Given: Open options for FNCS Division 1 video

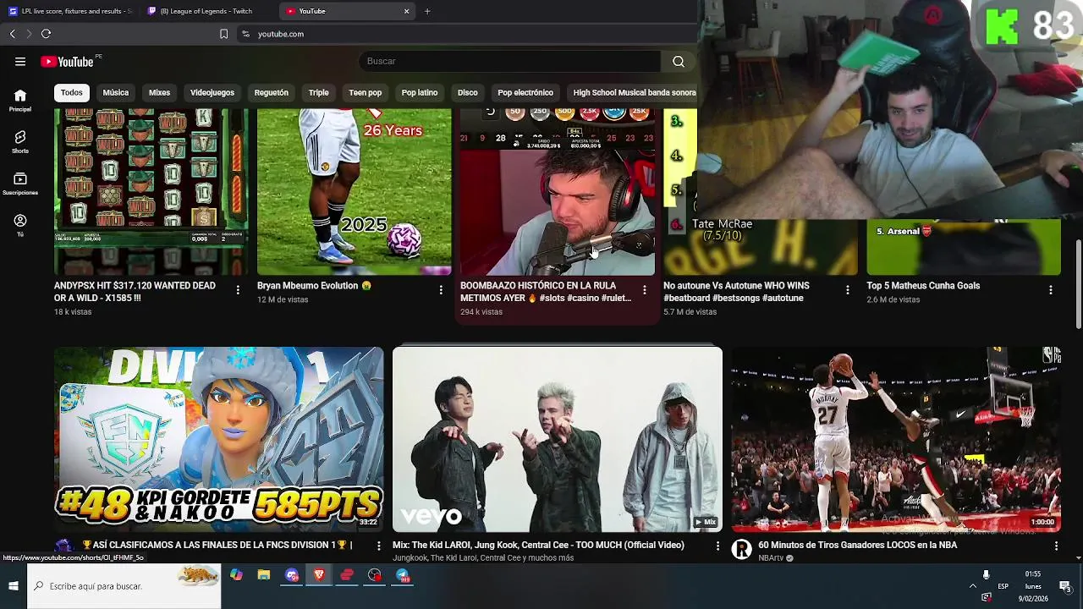Looking at the screenshot, I should 378,546.
